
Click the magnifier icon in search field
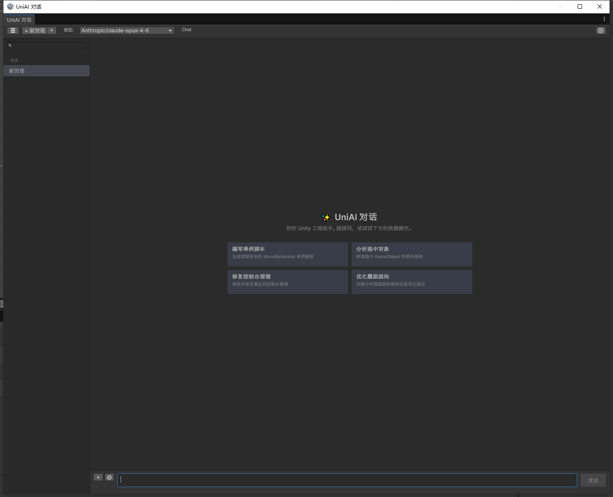[x=10, y=45]
